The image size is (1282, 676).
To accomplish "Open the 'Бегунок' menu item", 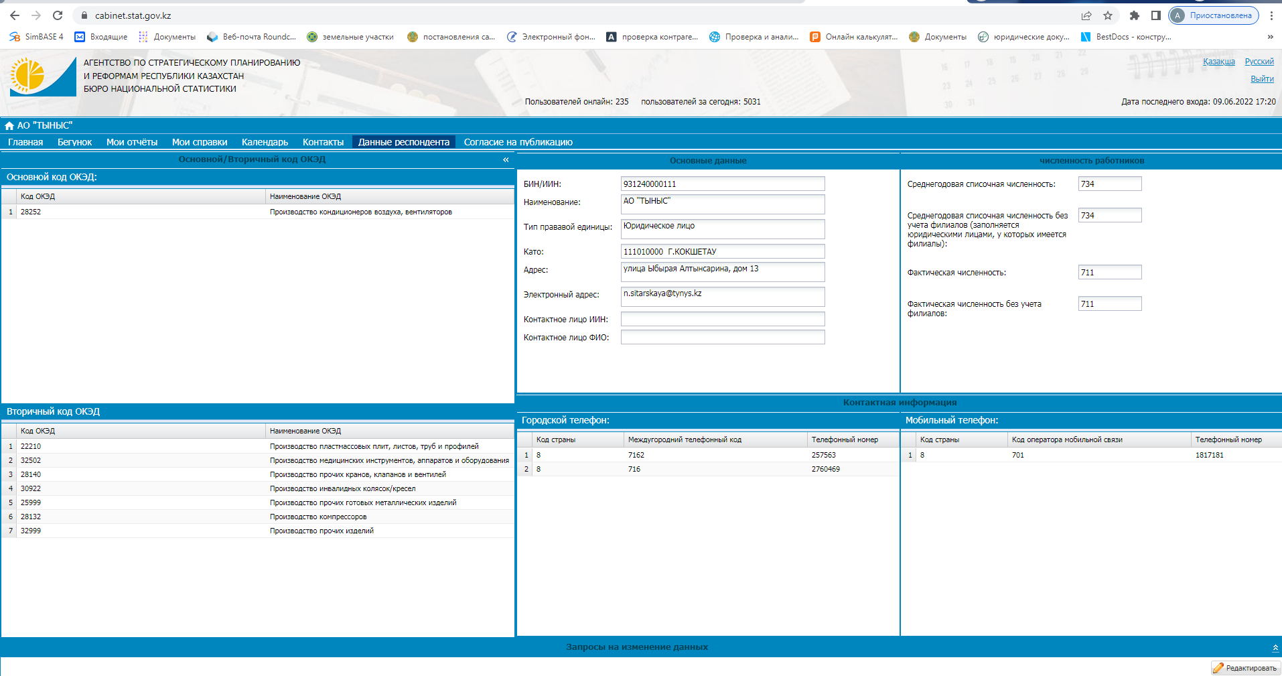I will pos(74,142).
